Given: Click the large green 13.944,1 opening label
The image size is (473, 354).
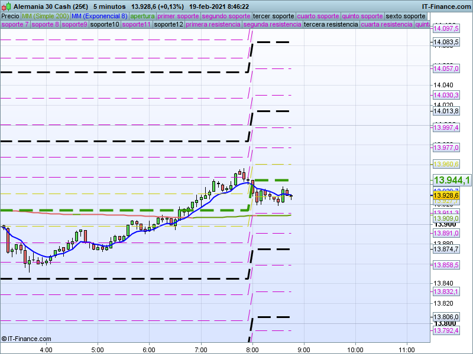Looking at the screenshot, I should click(x=452, y=181).
